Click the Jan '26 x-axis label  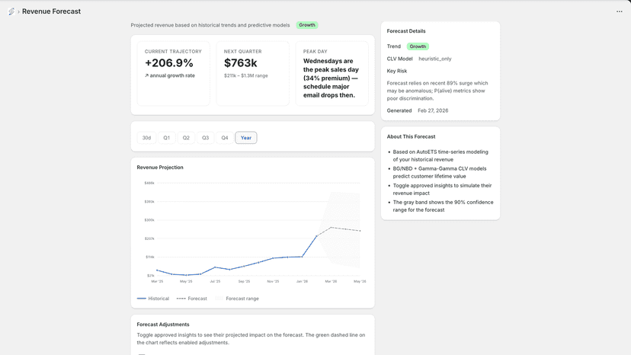click(302, 282)
